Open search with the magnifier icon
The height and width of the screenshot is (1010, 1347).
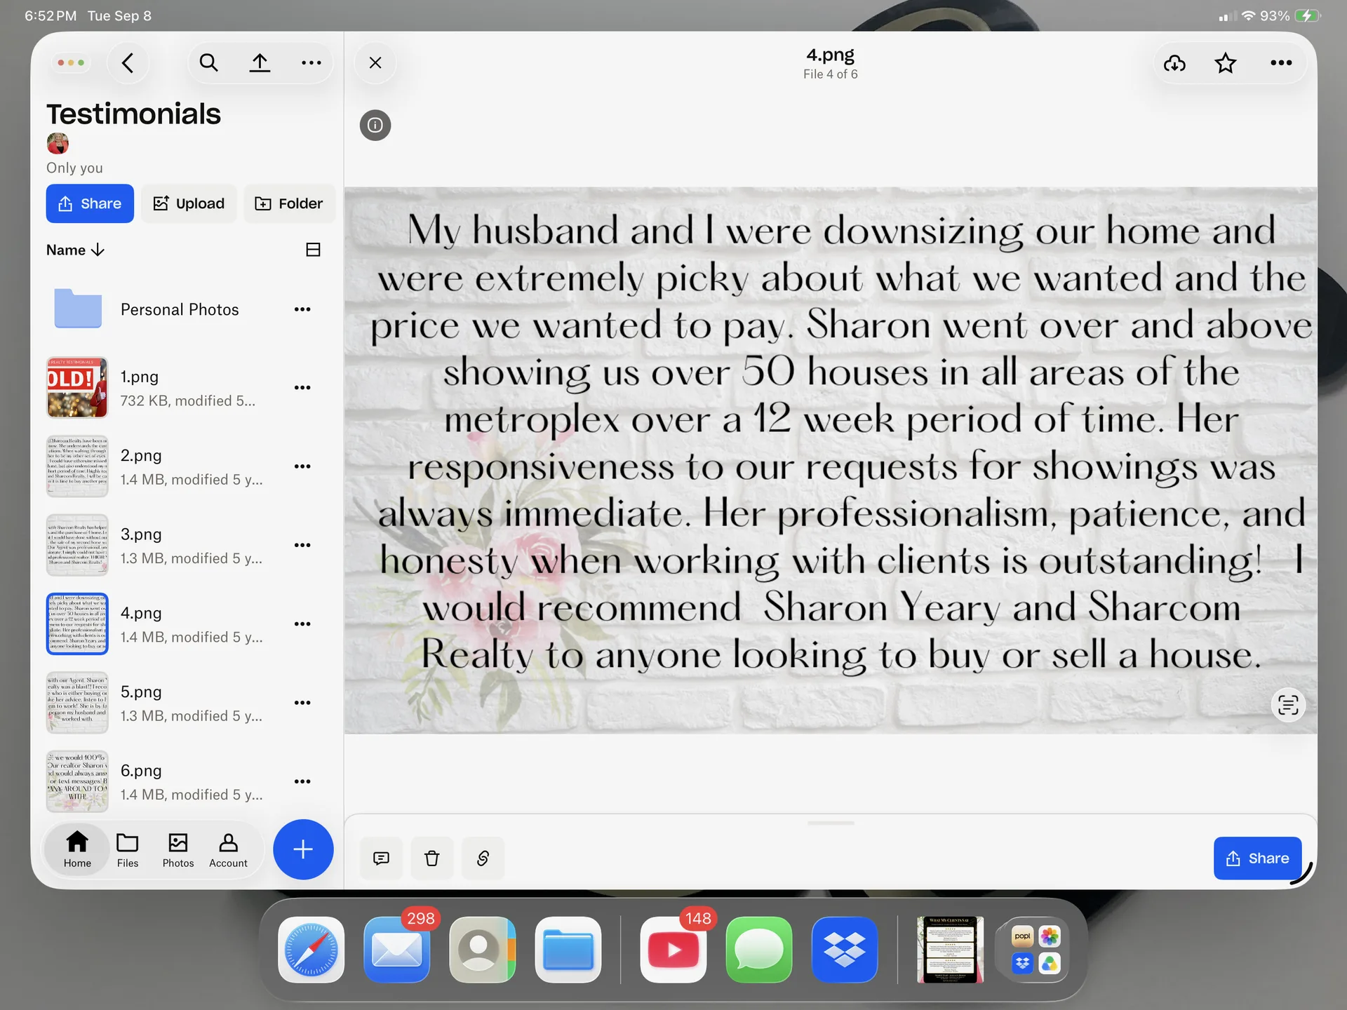(208, 63)
